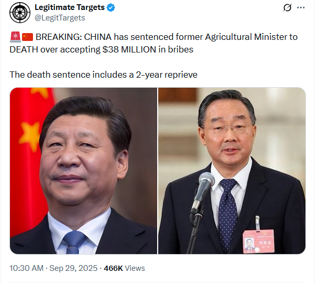This screenshot has width=318, height=284.
Task: Click the $38 MILLION in bribes text
Action: 148,49
